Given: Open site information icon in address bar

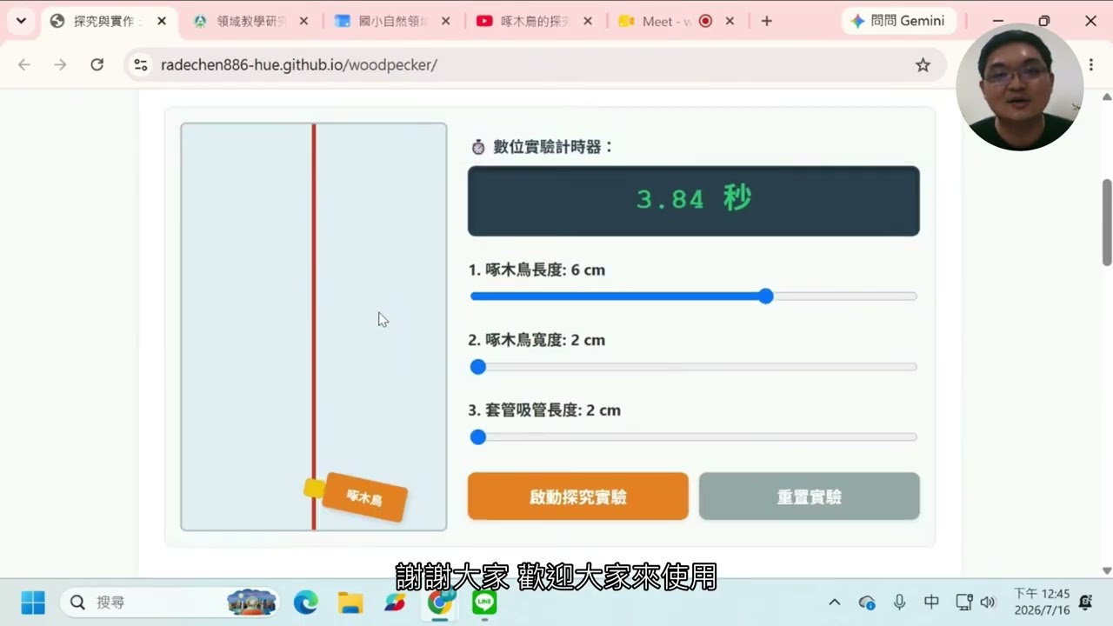Looking at the screenshot, I should [x=141, y=64].
